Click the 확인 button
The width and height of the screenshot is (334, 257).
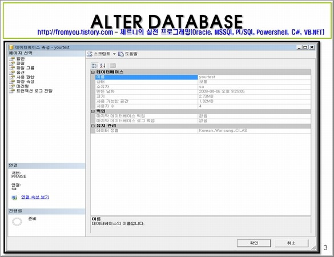pyautogui.click(x=254, y=243)
